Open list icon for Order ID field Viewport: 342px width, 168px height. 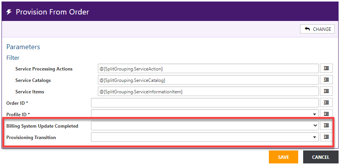(326, 102)
